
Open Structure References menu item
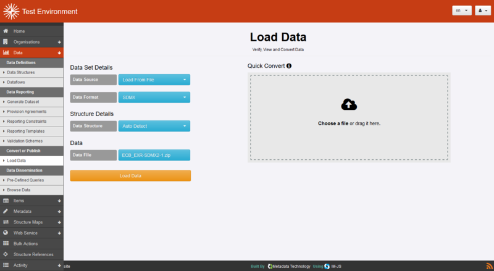tap(31, 254)
